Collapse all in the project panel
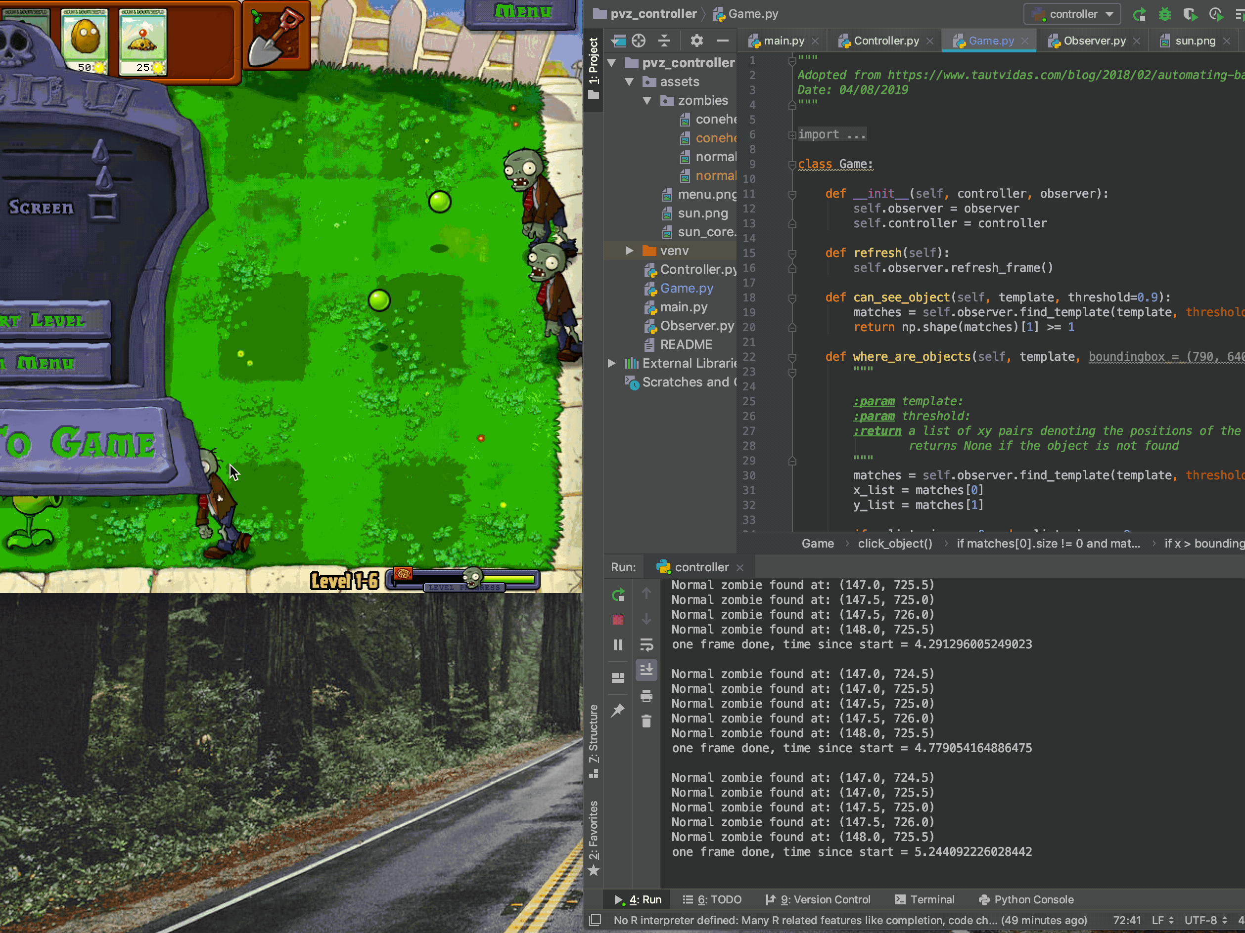This screenshot has height=933, width=1245. tap(664, 41)
